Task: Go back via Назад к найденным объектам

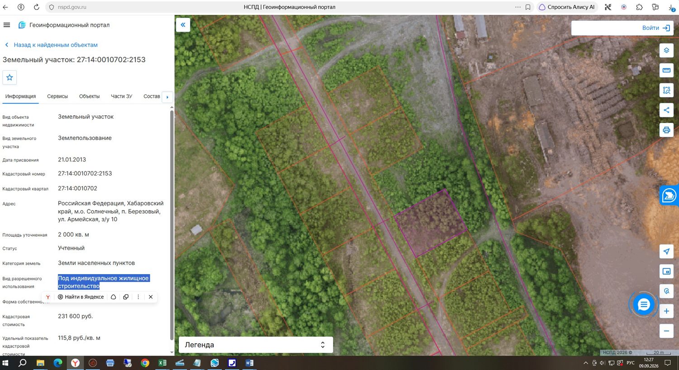Action: (51, 45)
